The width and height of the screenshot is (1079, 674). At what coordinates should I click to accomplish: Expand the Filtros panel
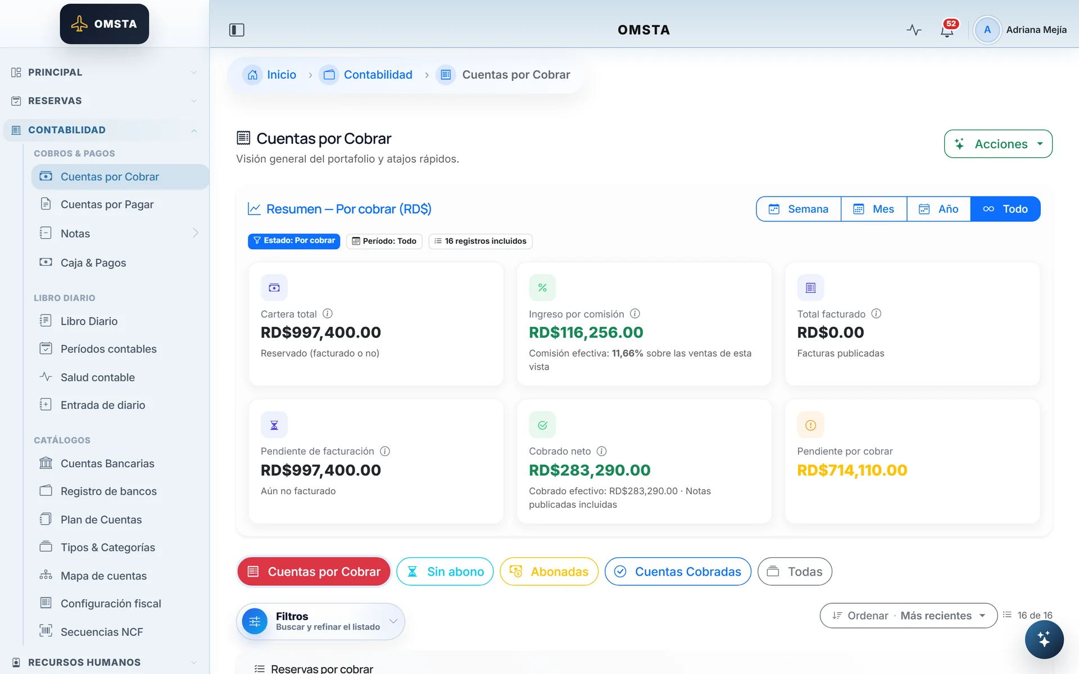[x=320, y=621]
